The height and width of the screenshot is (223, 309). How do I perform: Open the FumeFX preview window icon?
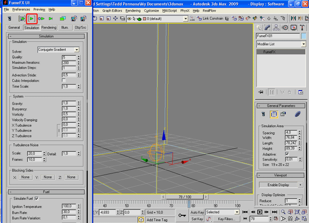pyautogui.click(x=63, y=18)
